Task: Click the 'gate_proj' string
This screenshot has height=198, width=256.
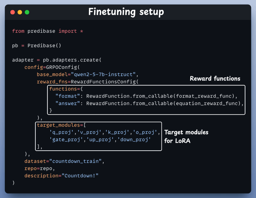Action: pyautogui.click(x=66, y=139)
